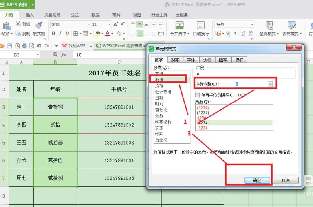Click the cell borders icon
313x207 pixels.
click(75, 33)
